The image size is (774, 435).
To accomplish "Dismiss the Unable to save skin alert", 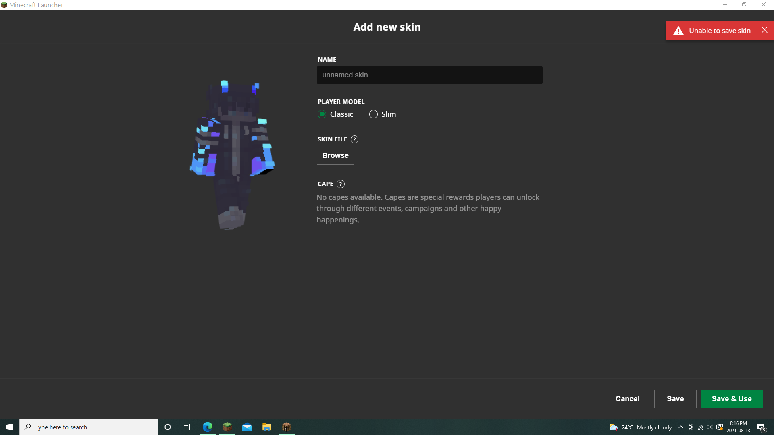I will coord(764,30).
